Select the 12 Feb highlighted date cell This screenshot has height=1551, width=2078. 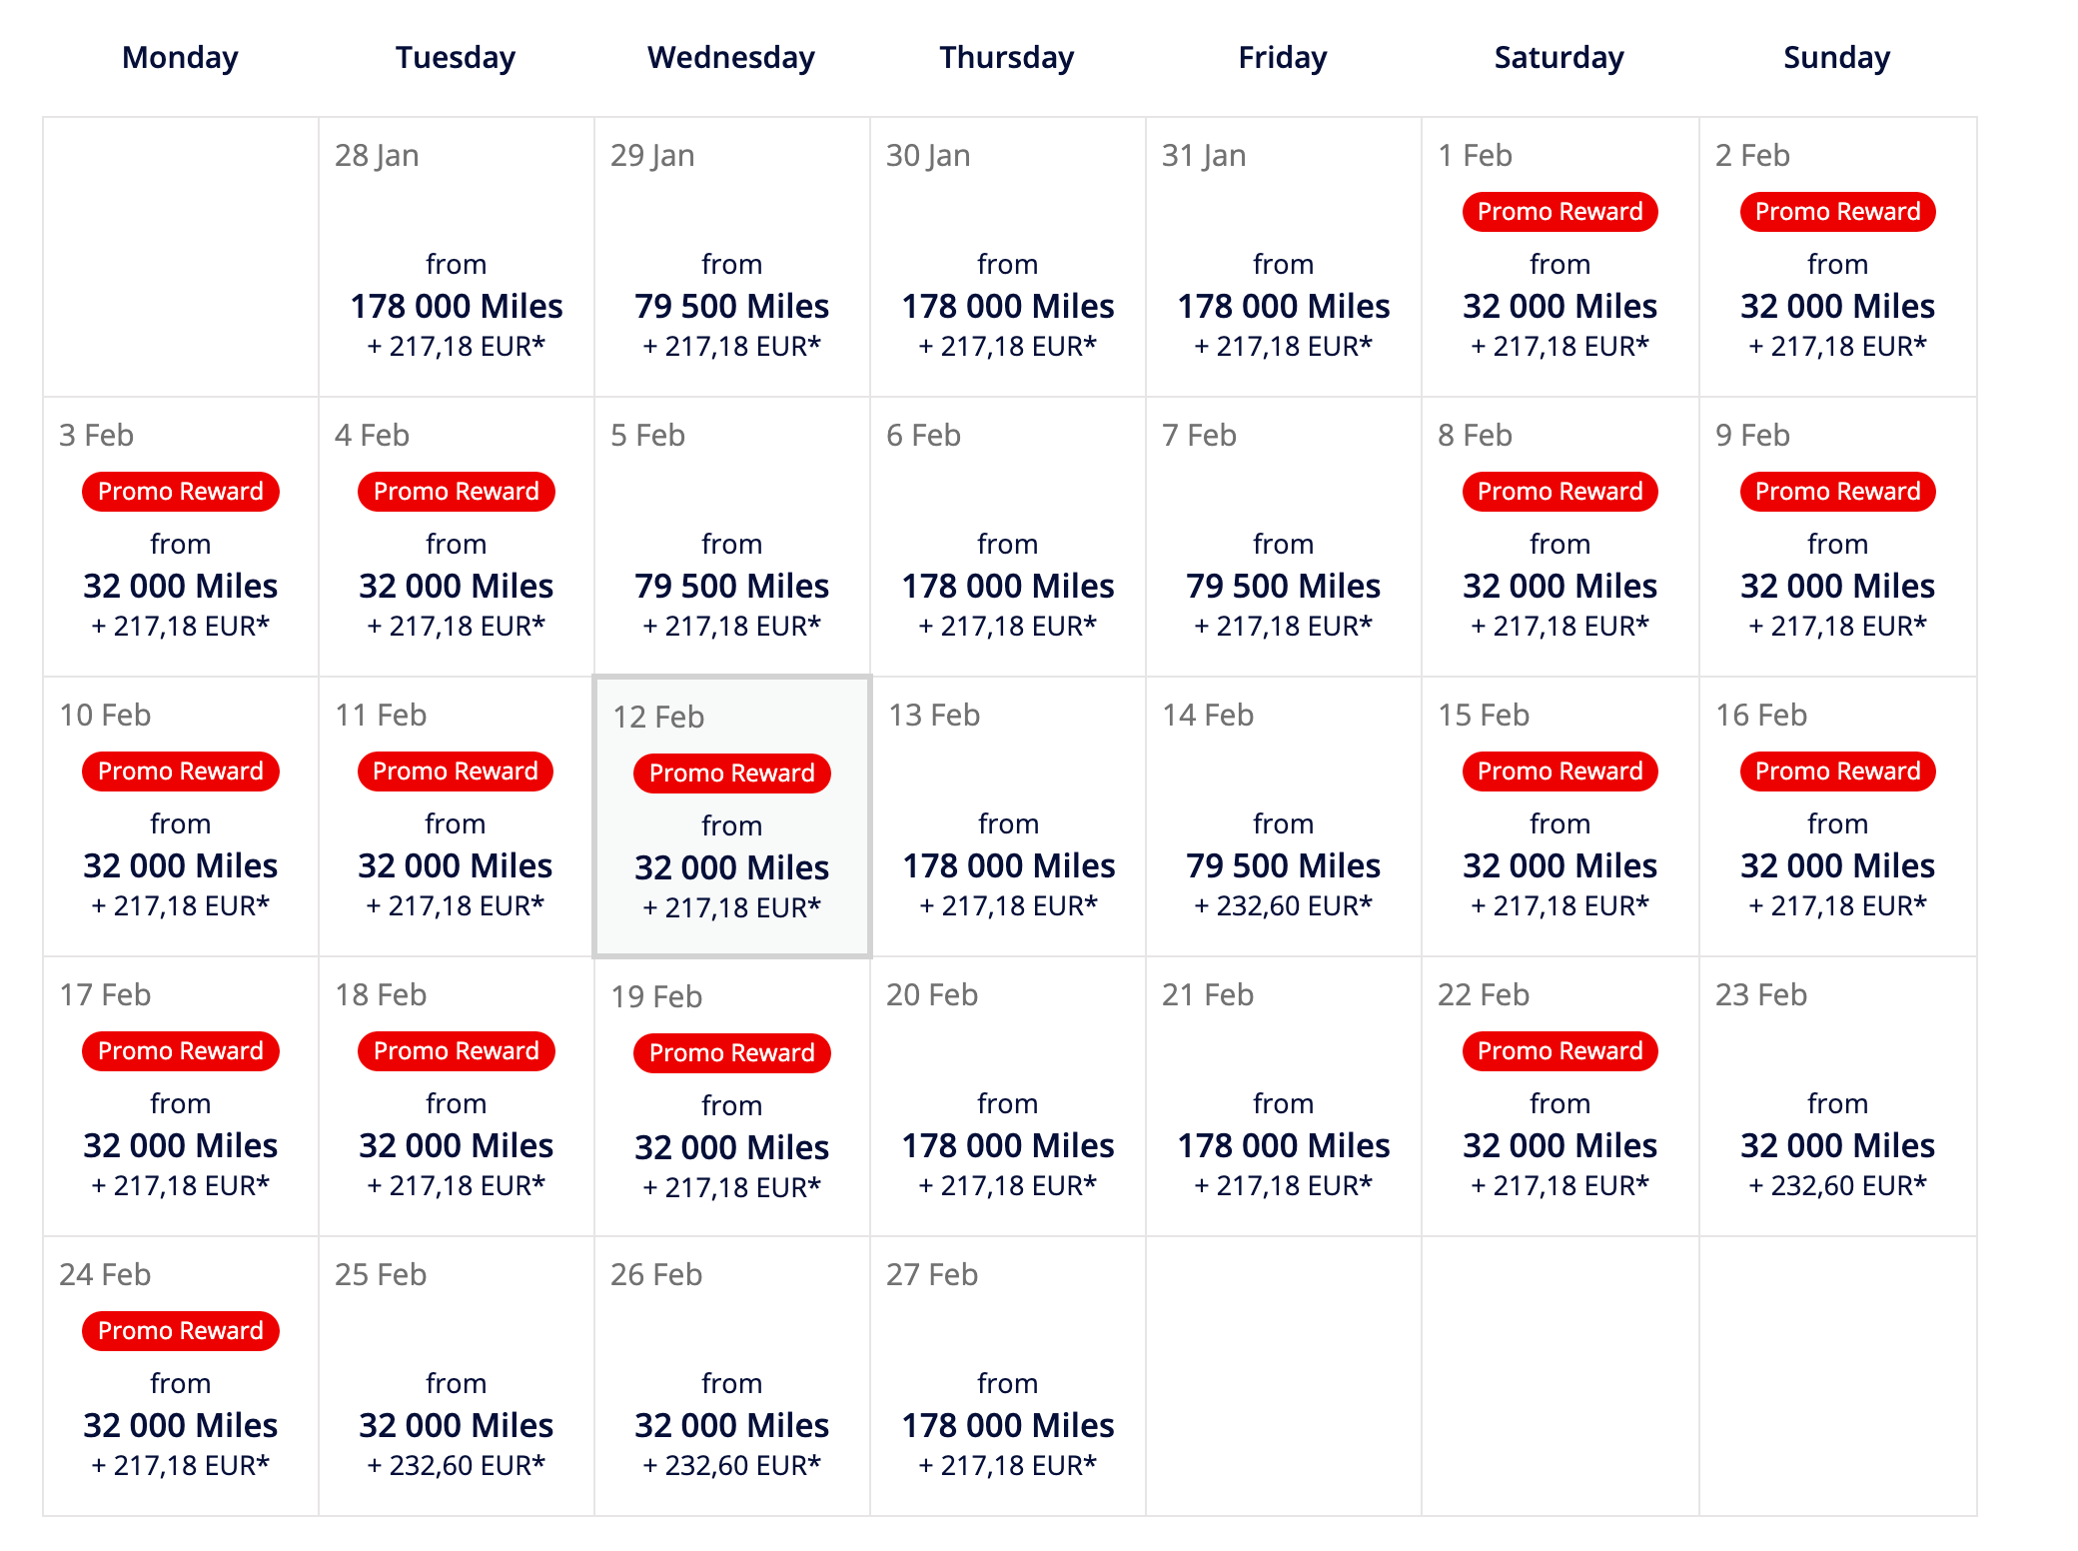(x=732, y=816)
